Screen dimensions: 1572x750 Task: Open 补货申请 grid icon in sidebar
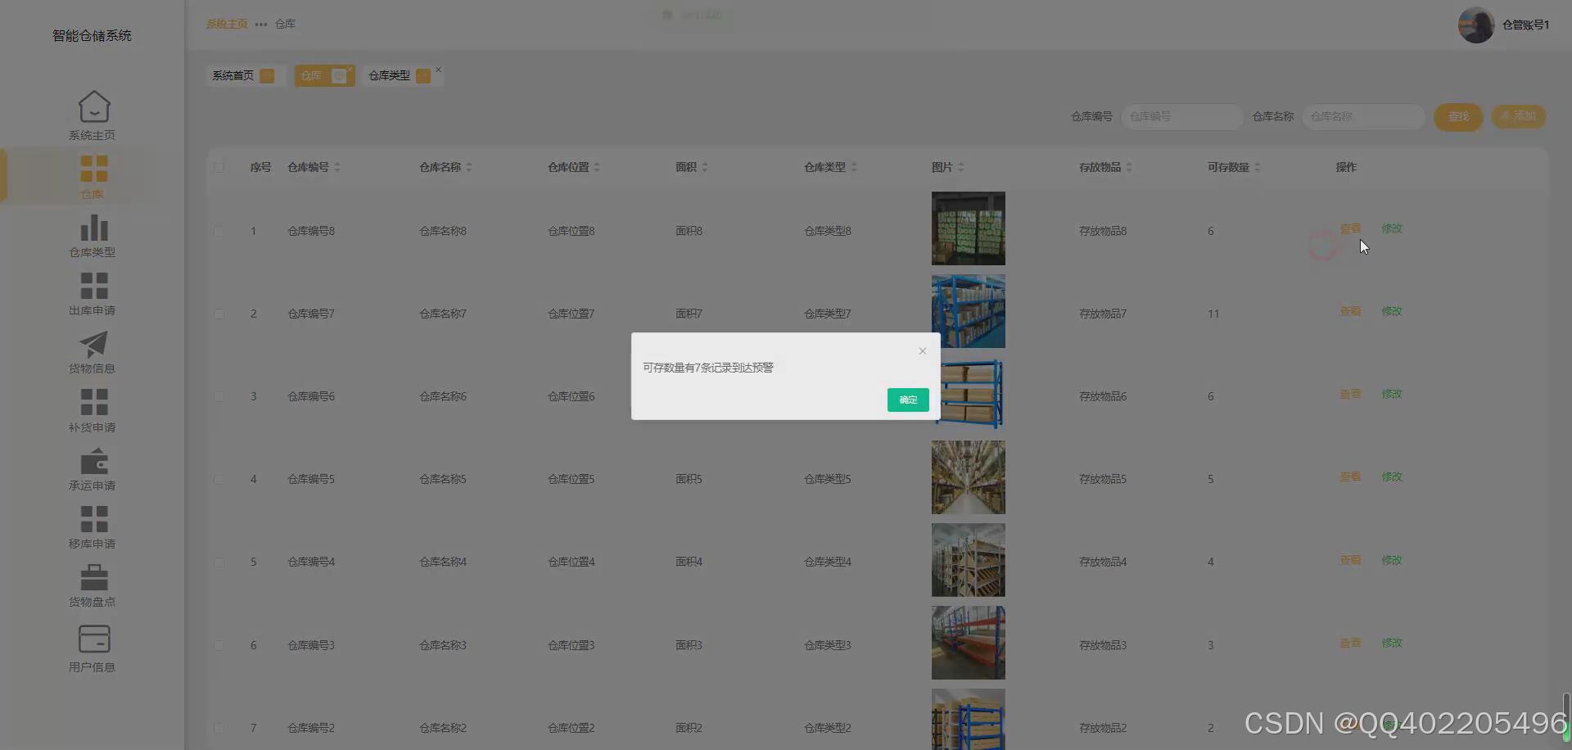coord(93,402)
